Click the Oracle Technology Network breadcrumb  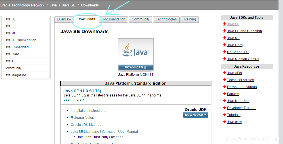pos(22,5)
